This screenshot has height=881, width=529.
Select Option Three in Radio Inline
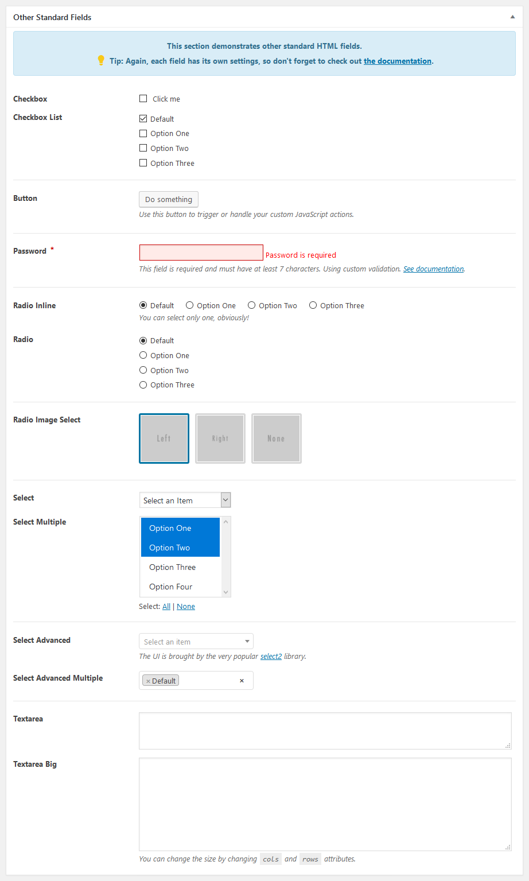[313, 305]
